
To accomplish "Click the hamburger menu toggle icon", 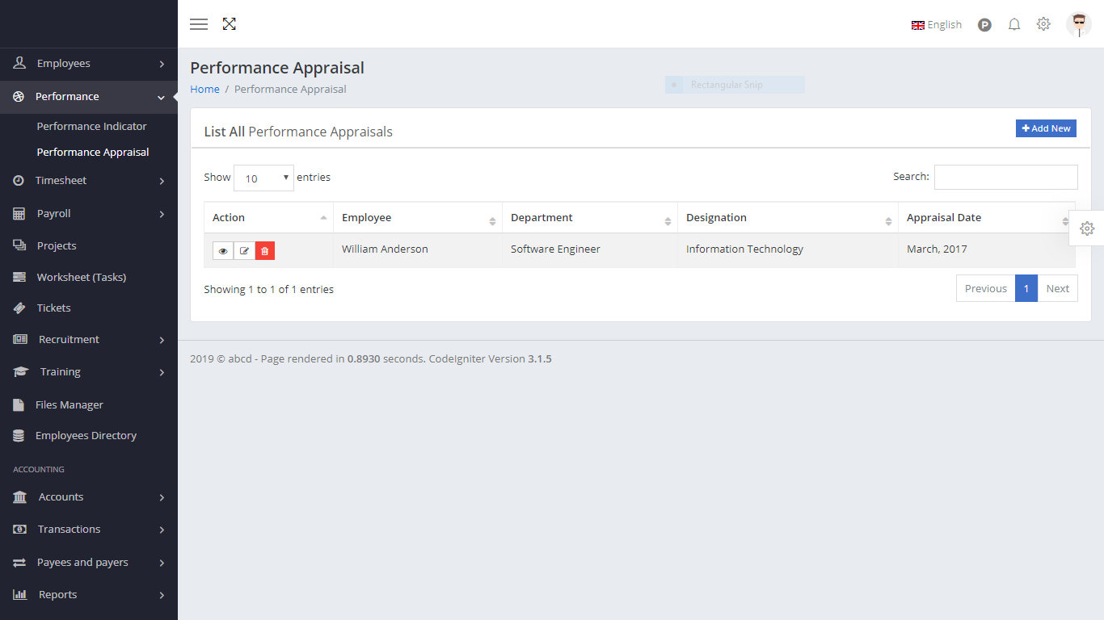I will (199, 24).
